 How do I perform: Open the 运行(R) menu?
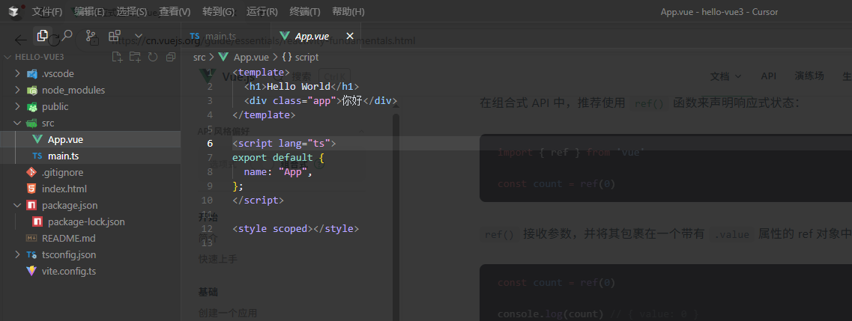262,11
